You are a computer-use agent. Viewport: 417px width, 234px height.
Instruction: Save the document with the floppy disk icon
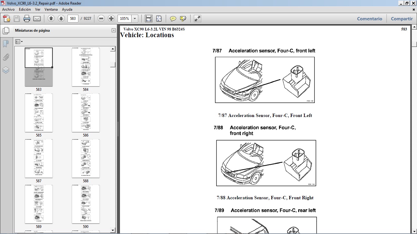tap(17, 19)
